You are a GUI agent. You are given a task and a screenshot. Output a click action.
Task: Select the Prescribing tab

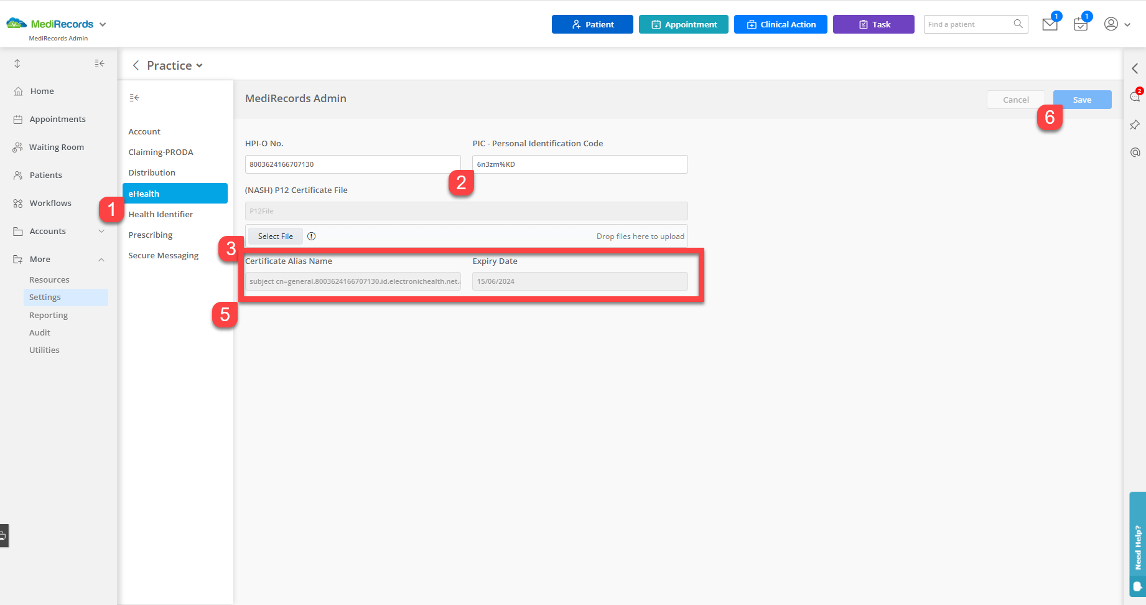coord(151,235)
